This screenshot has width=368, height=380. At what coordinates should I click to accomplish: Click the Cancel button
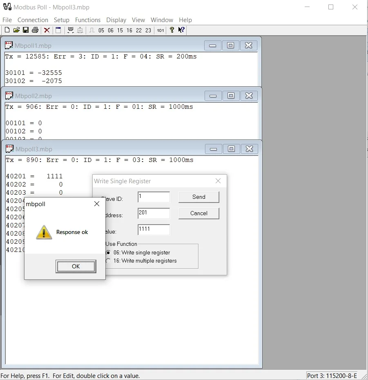(x=199, y=213)
